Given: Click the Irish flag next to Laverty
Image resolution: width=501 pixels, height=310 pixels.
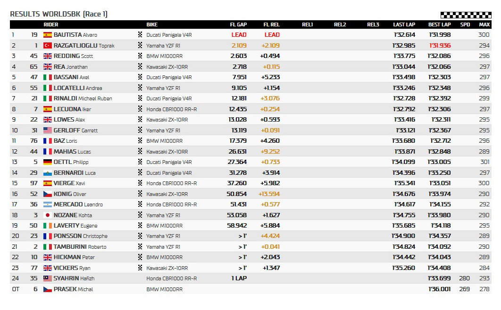Looking at the screenshot, I should click(x=47, y=226).
